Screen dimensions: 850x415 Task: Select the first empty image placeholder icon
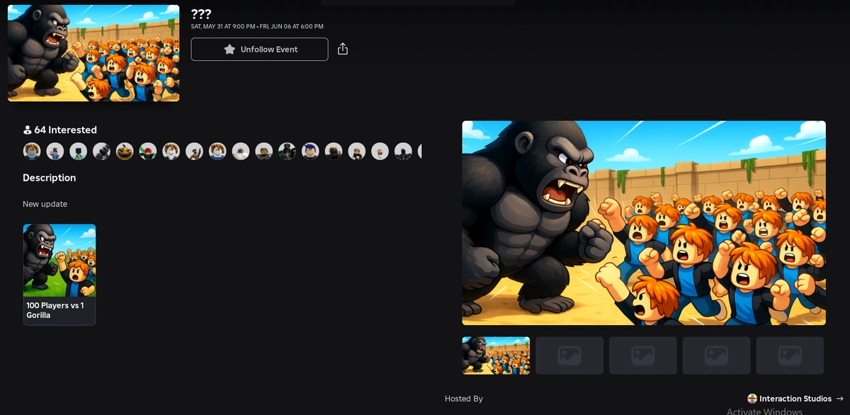pyautogui.click(x=569, y=356)
